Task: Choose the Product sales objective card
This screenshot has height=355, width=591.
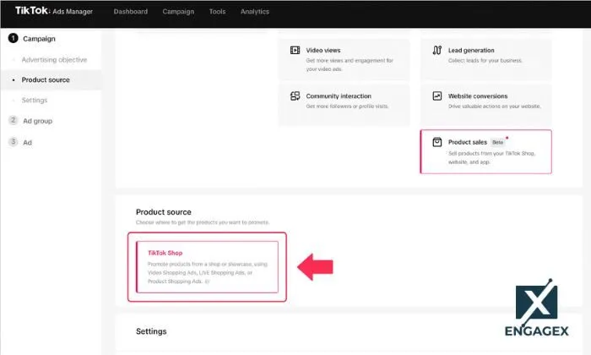Action: 485,151
